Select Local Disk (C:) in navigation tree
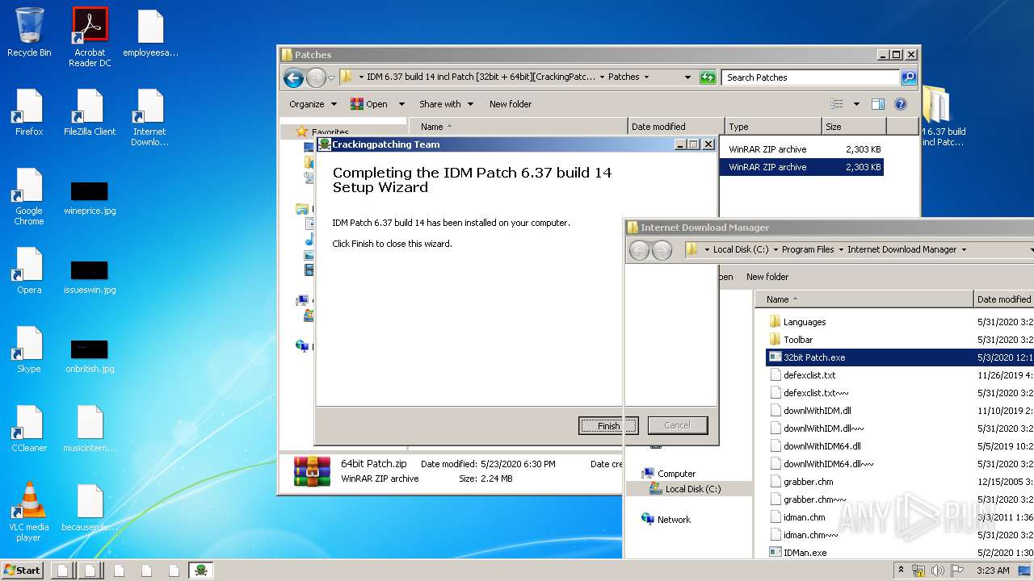 pyautogui.click(x=692, y=489)
